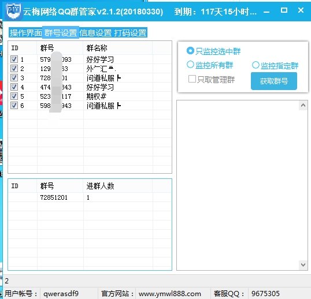The image size is (311, 299).
Task: Select the 好好学习 name in row 1
Action: tap(100, 59)
